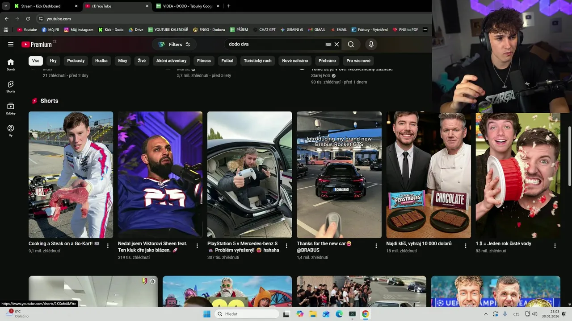Viewport: 572px width, 321px height.
Task: Open the GEMINI AI bookmark
Action: [292, 30]
